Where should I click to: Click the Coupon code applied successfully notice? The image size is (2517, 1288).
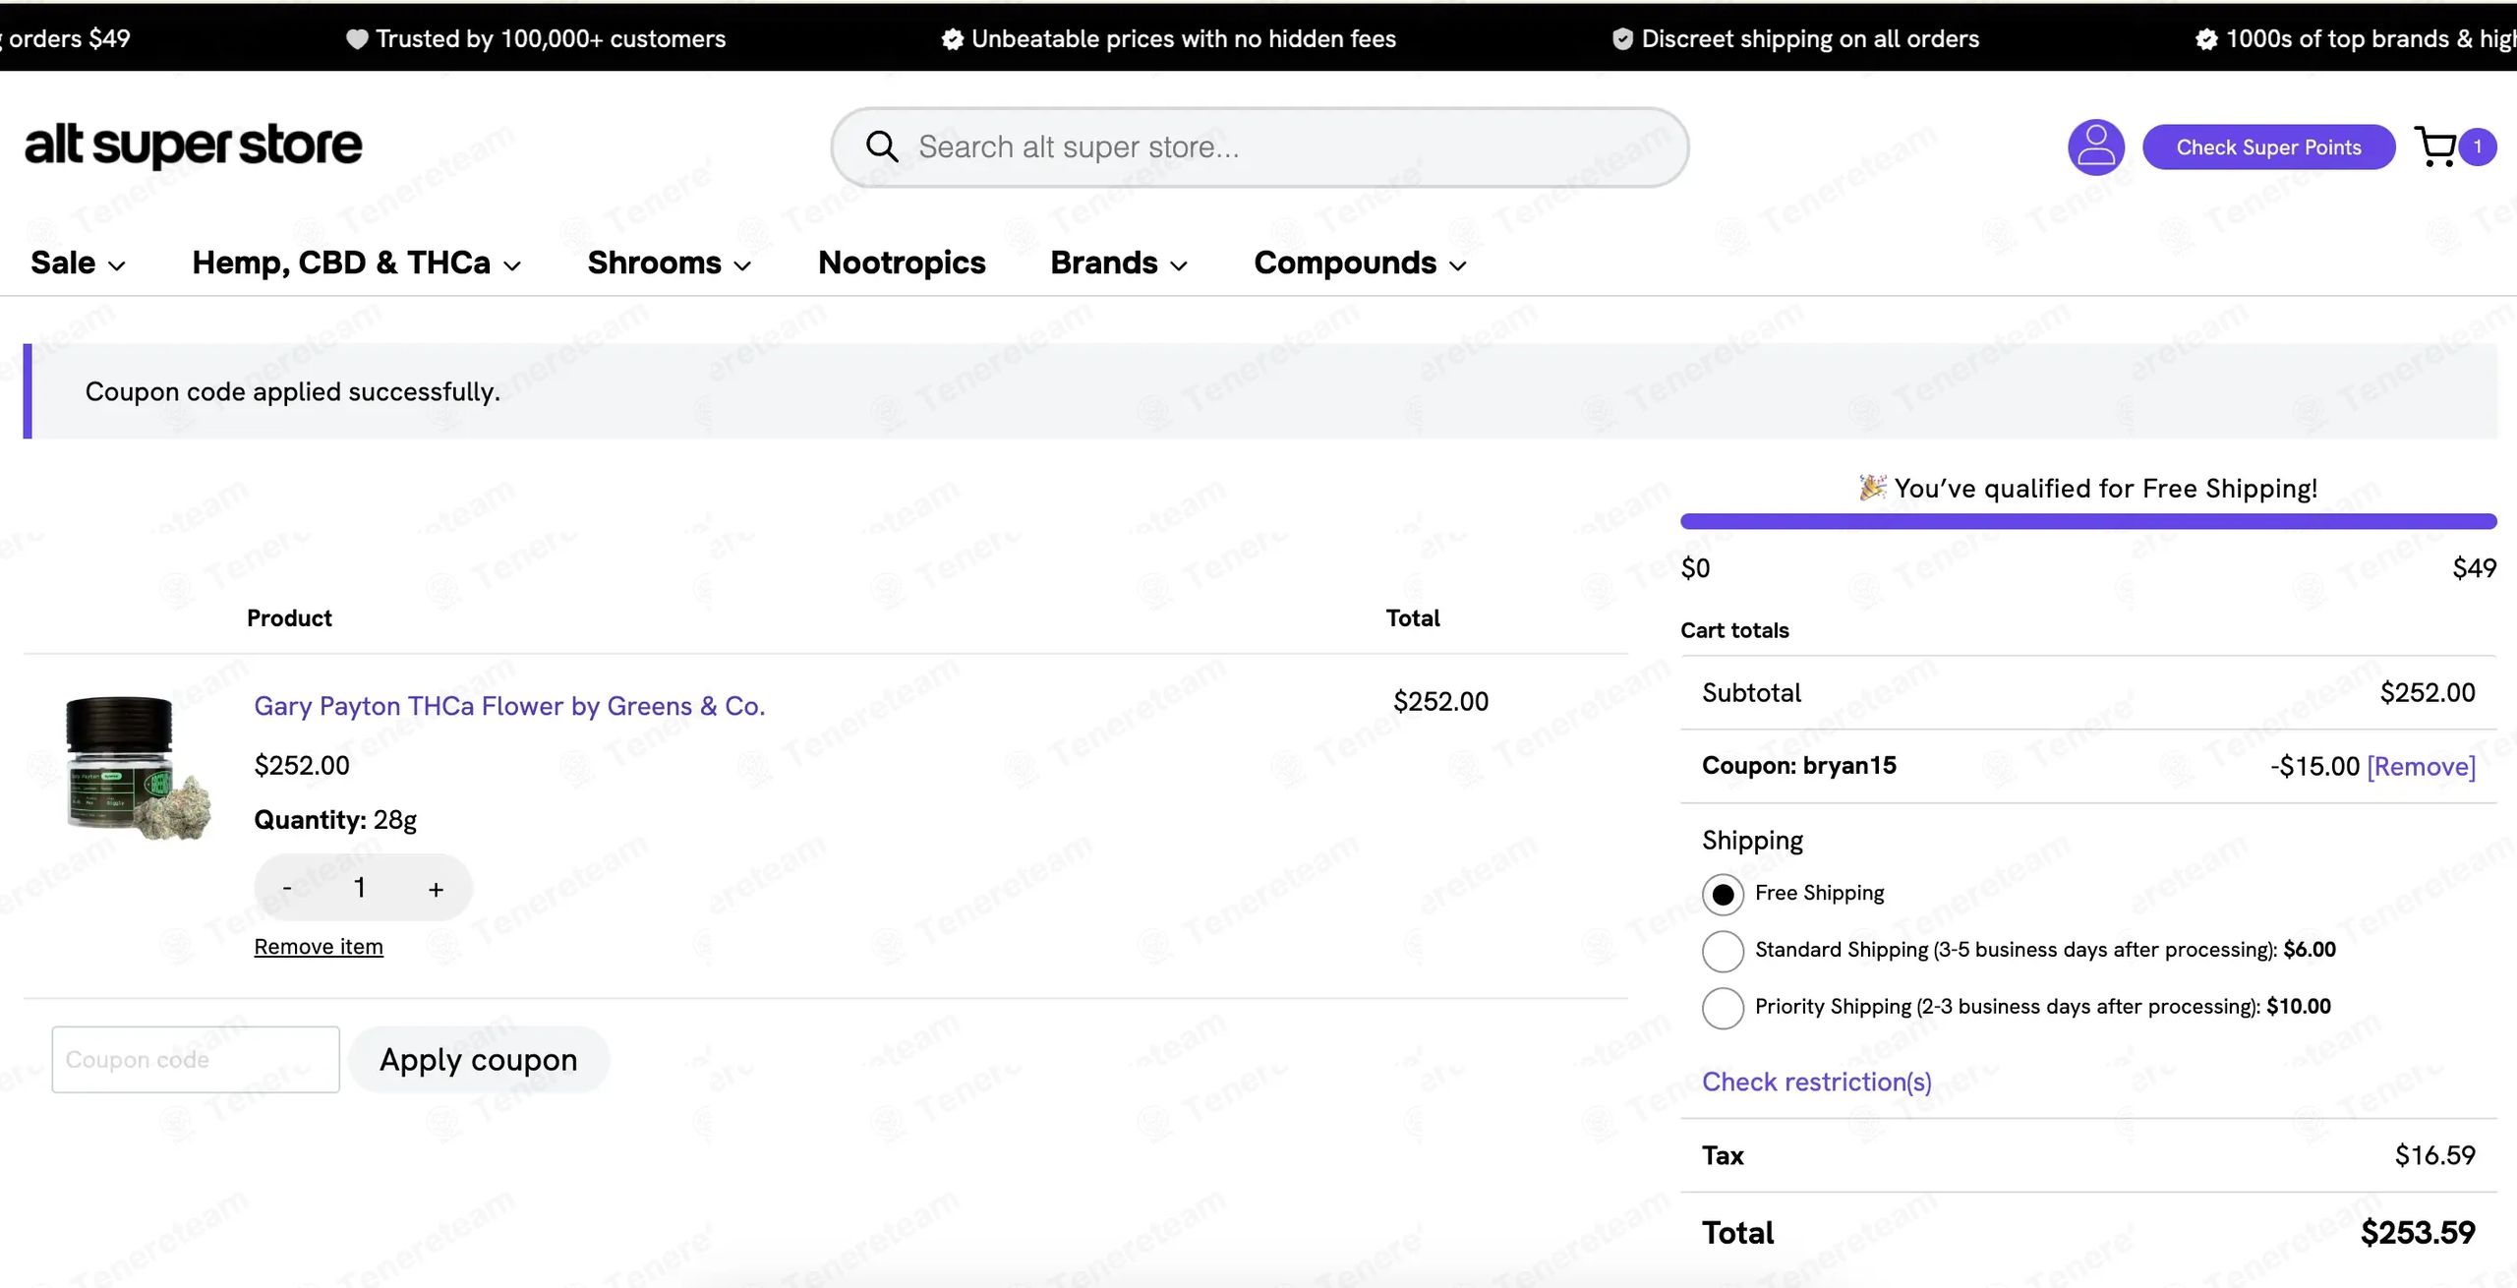pyautogui.click(x=1260, y=391)
